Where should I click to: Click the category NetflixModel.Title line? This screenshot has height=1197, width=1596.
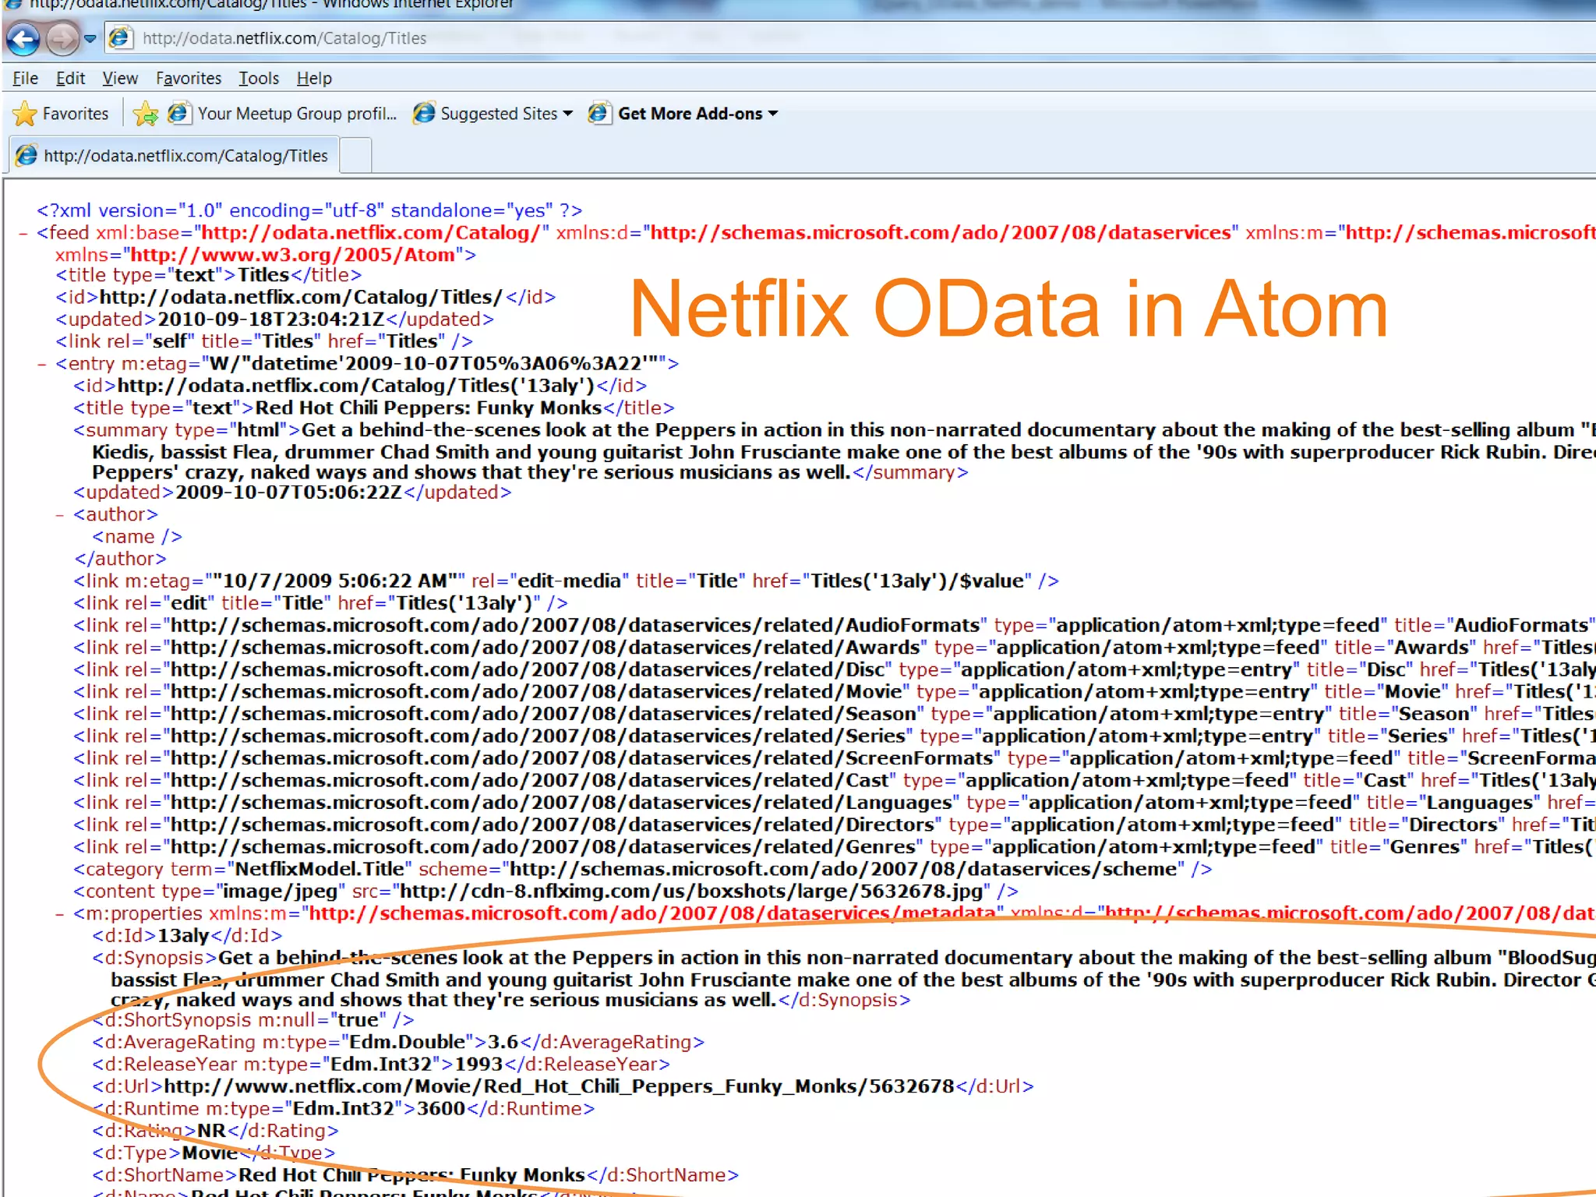[643, 870]
